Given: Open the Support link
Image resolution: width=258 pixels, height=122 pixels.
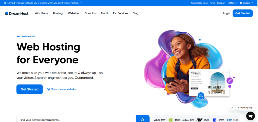Looking at the screenshot, I should pyautogui.click(x=221, y=3).
